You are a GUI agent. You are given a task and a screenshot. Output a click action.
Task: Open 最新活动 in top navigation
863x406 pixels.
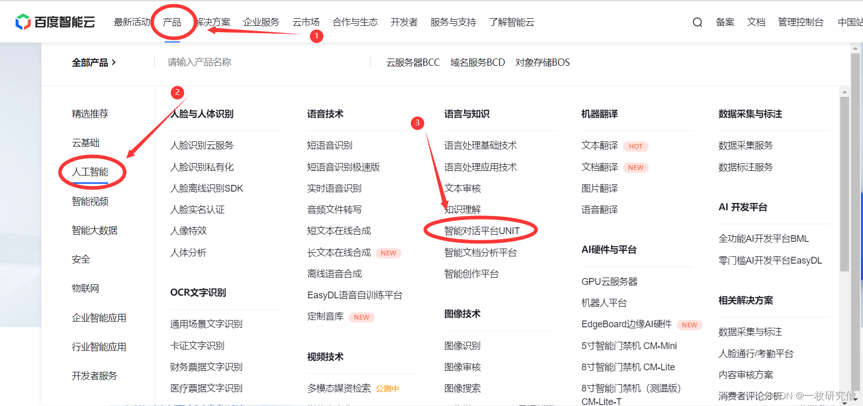pyautogui.click(x=132, y=22)
